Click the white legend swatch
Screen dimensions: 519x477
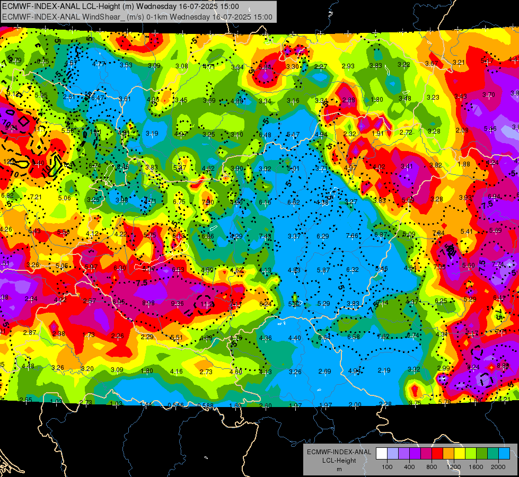pyautogui.click(x=382, y=454)
